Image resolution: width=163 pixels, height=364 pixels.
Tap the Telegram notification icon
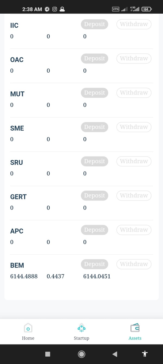tap(47, 9)
